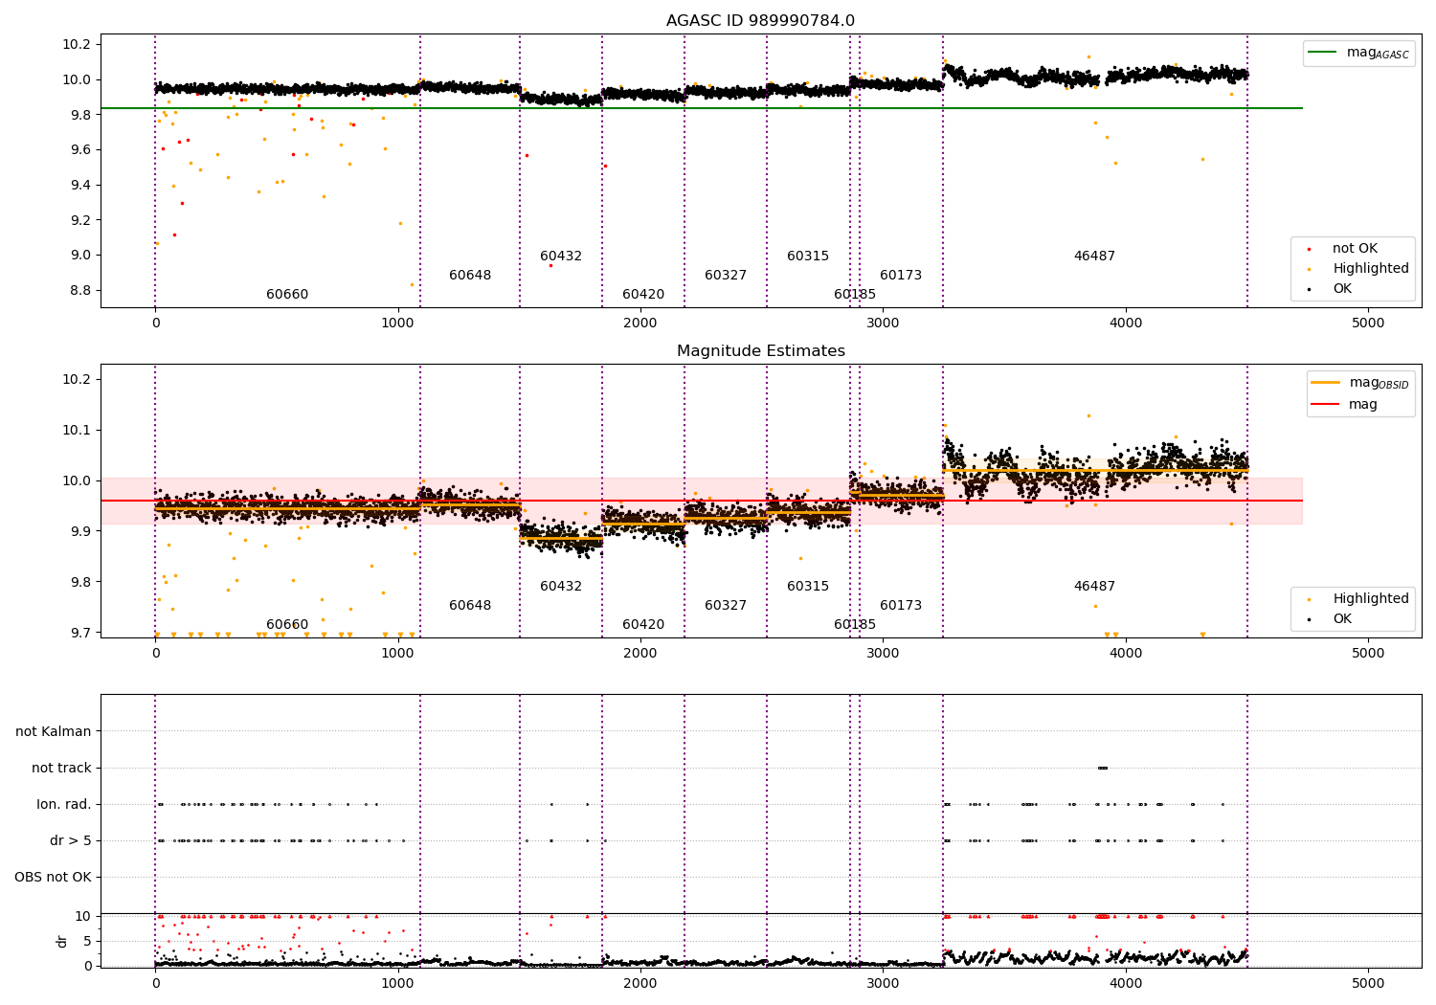Click obsid label 60315 in top plot
This screenshot has height=1005, width=1436.
(x=808, y=257)
